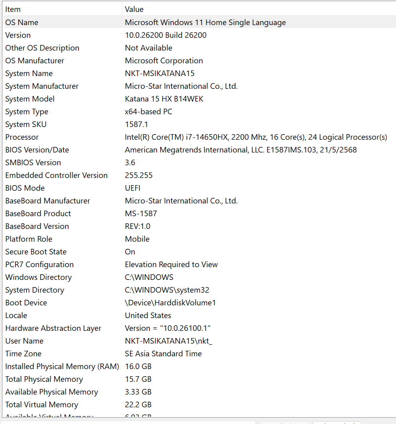Click the 'NKT-MSIKATANA15\nkt_' value
This screenshot has width=396, height=424.
pos(168,341)
